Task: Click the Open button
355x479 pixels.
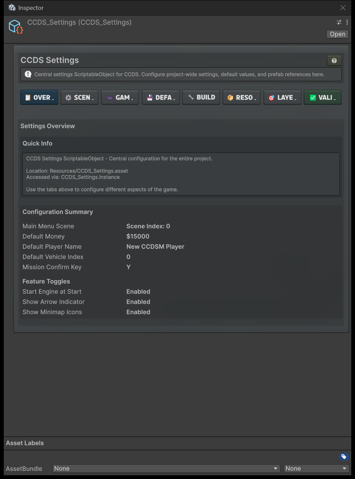Action: pos(337,34)
